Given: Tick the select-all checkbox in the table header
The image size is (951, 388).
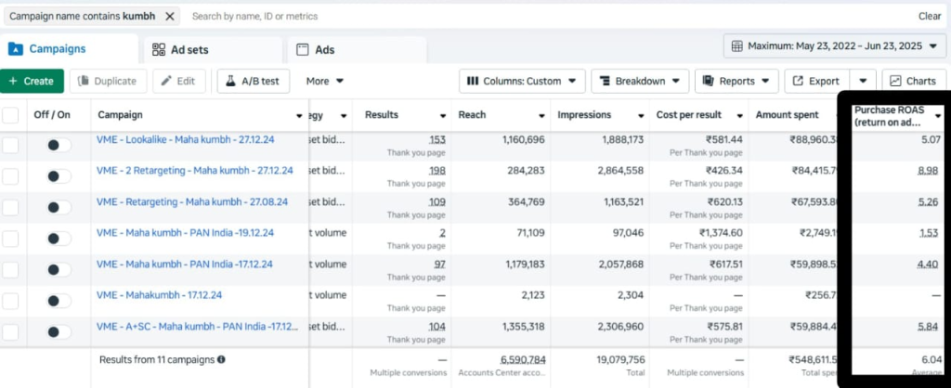Looking at the screenshot, I should (11, 115).
